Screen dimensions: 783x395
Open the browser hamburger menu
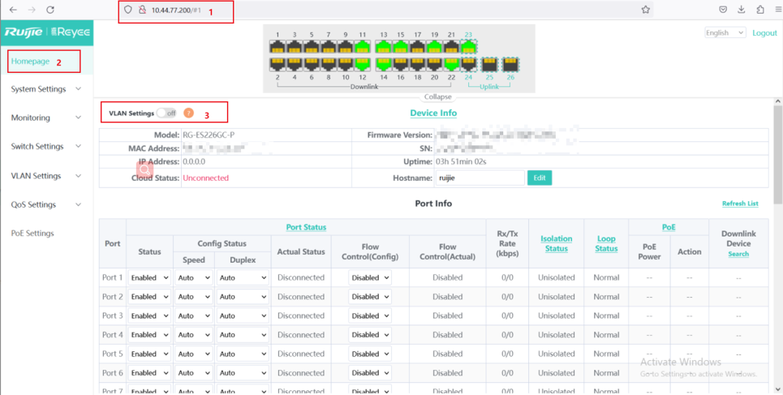coord(777,10)
